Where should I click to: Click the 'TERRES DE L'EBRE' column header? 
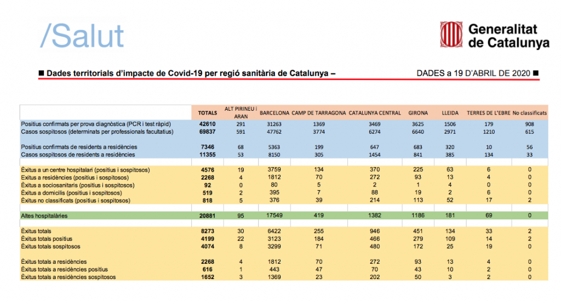click(x=488, y=113)
